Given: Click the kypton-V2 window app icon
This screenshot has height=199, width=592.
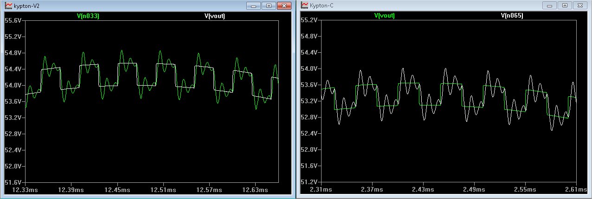Looking at the screenshot, I should coord(9,6).
